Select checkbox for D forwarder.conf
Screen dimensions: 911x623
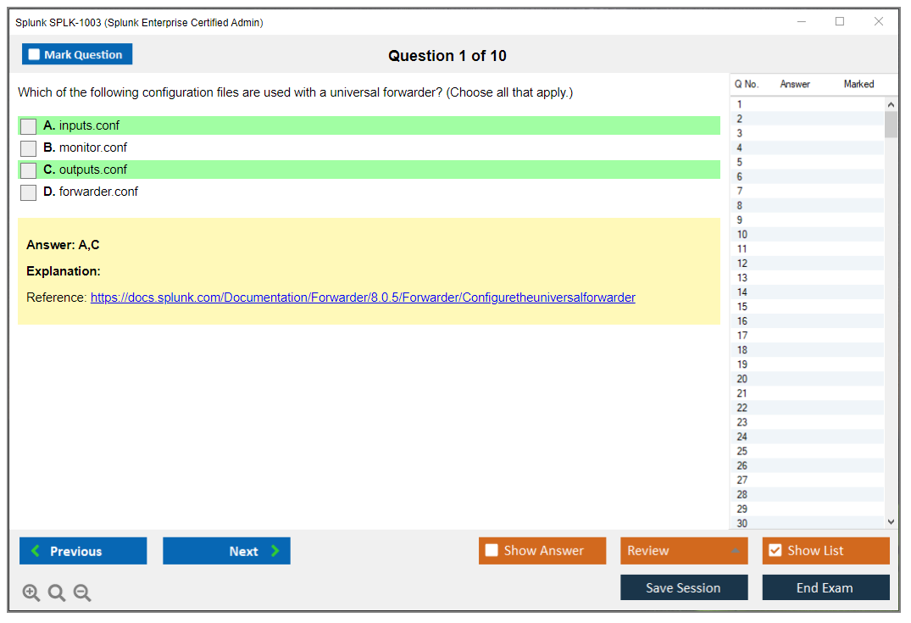coord(29,192)
